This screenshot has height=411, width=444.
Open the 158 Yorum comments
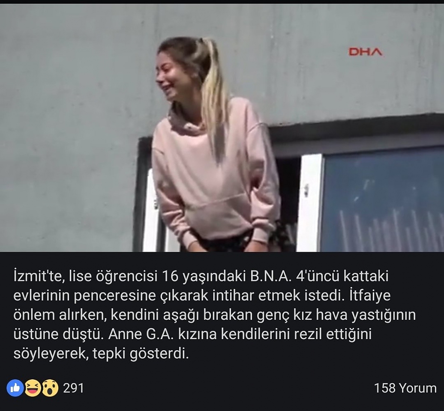(405, 388)
